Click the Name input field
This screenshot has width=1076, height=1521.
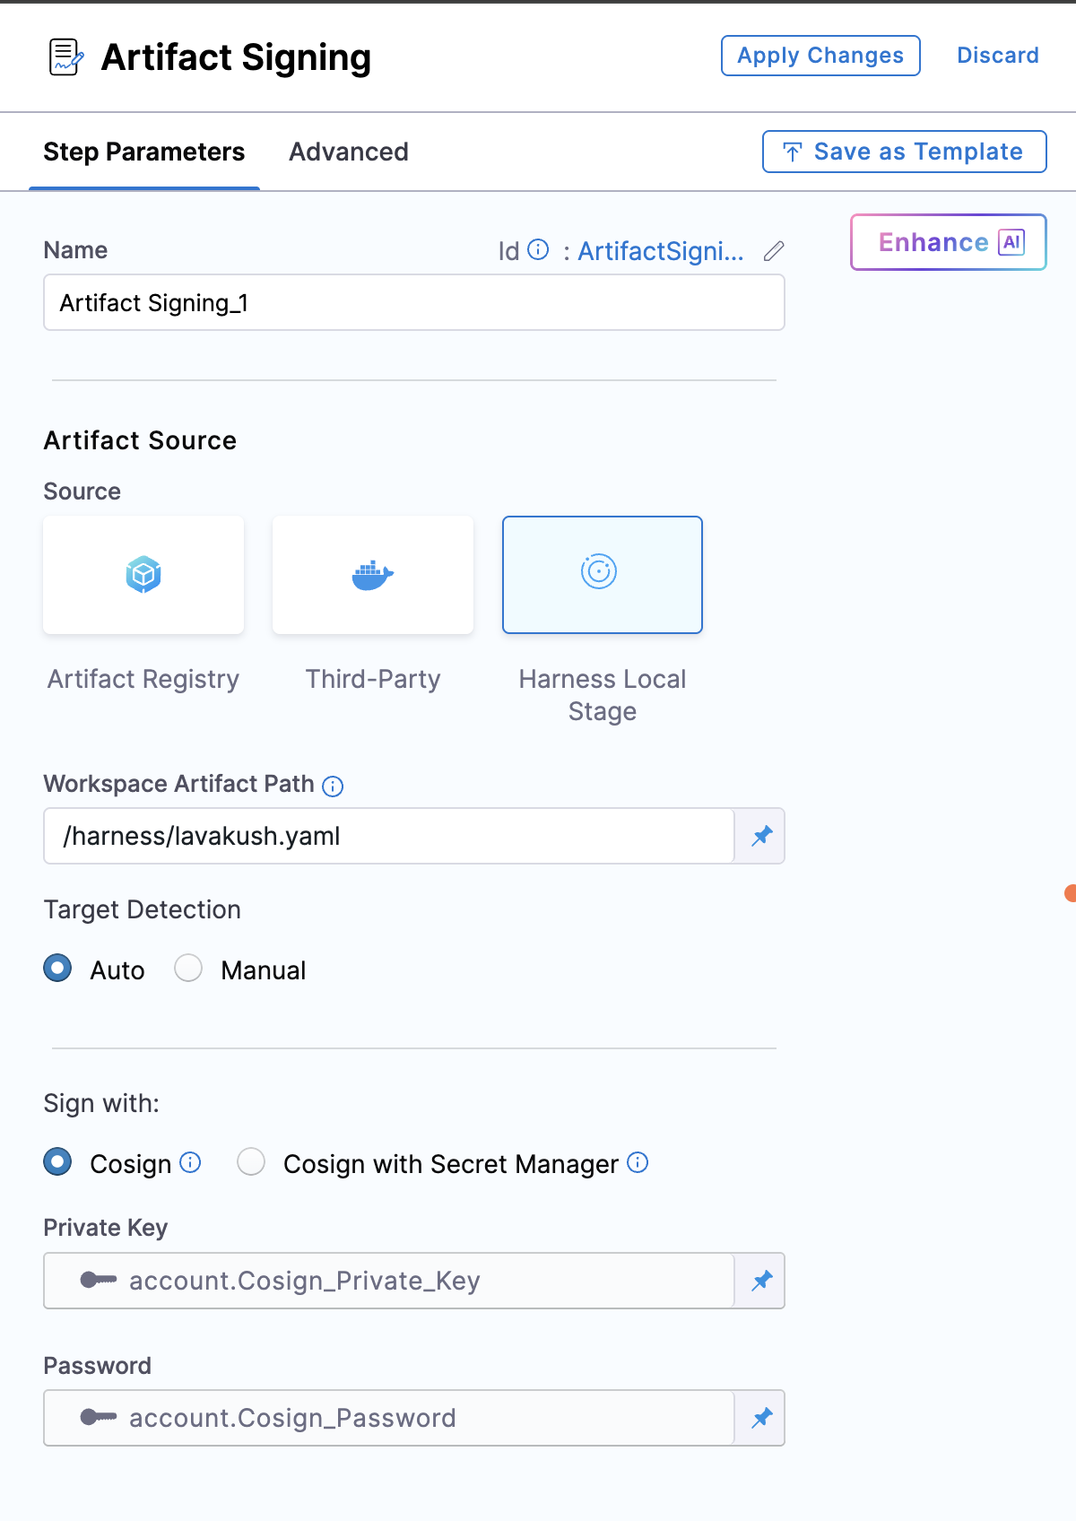(413, 303)
